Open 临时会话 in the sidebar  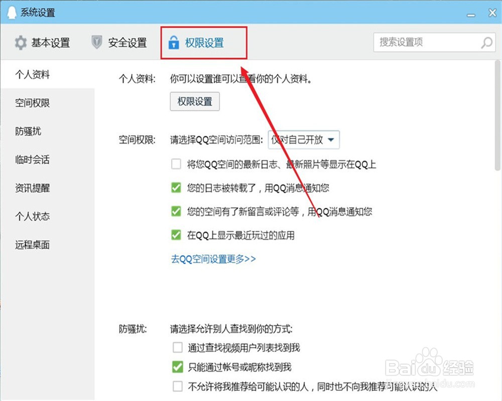47,159
